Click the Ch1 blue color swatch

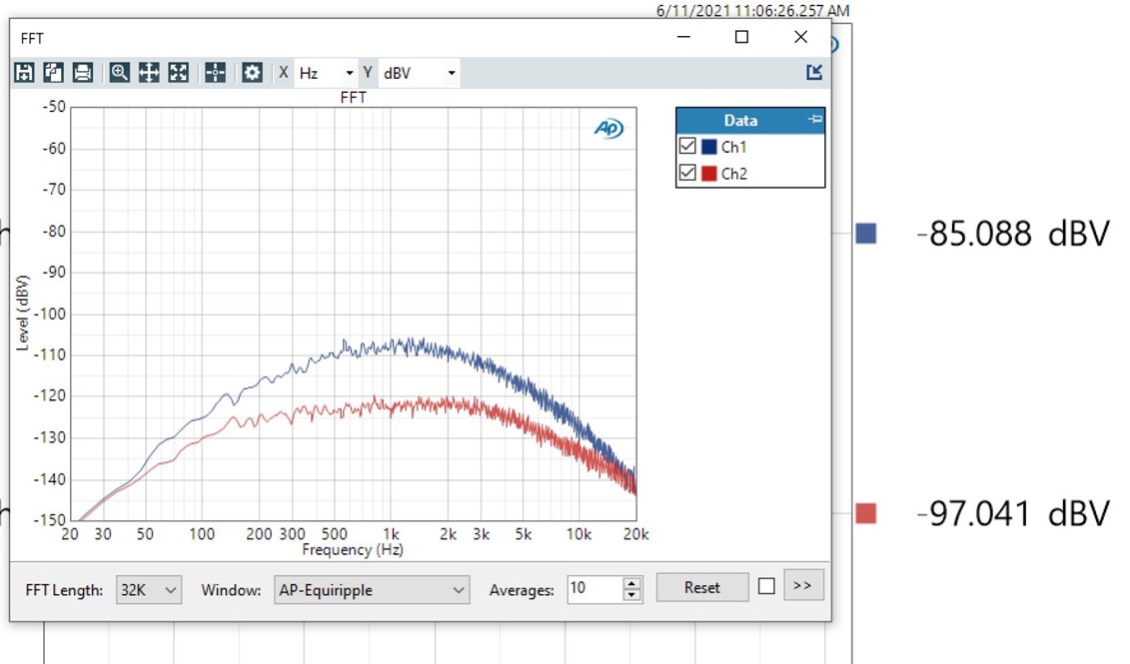[x=708, y=147]
